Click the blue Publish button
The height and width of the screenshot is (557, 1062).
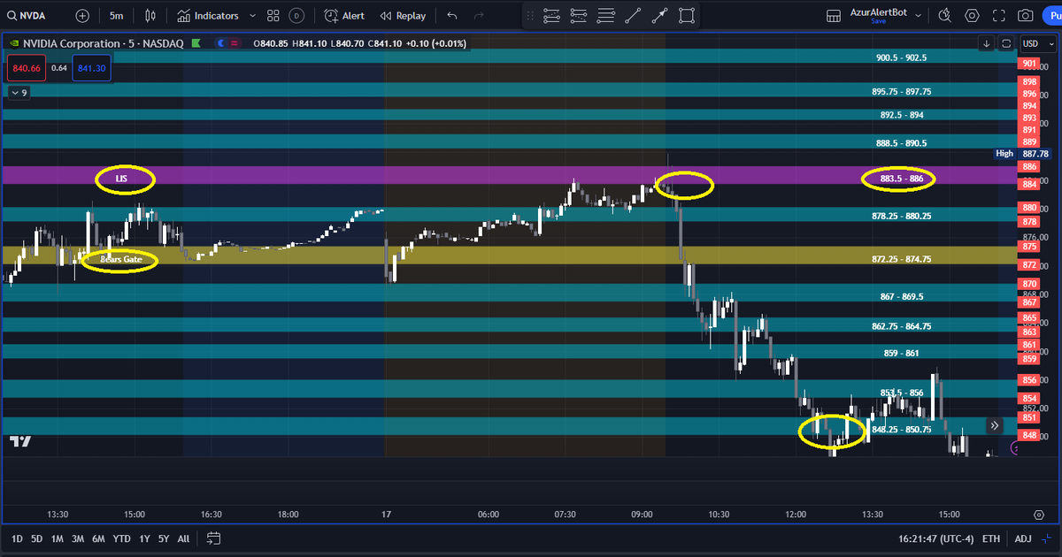point(1053,15)
